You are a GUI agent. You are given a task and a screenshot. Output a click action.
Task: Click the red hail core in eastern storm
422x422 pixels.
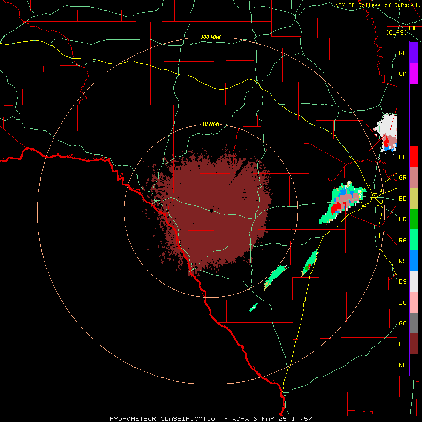[x=336, y=208]
